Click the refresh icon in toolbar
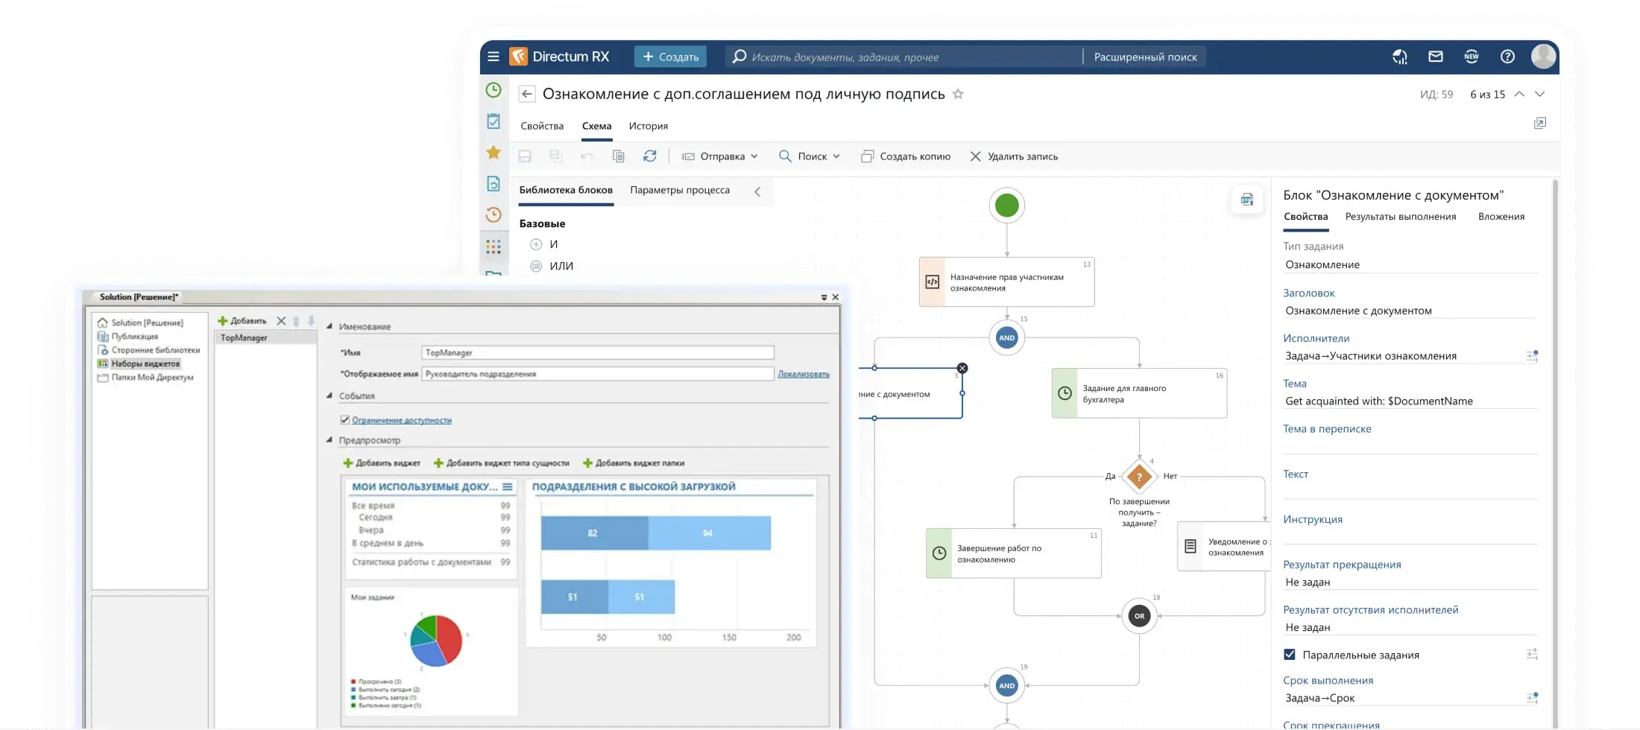This screenshot has width=1640, height=730. (x=650, y=156)
